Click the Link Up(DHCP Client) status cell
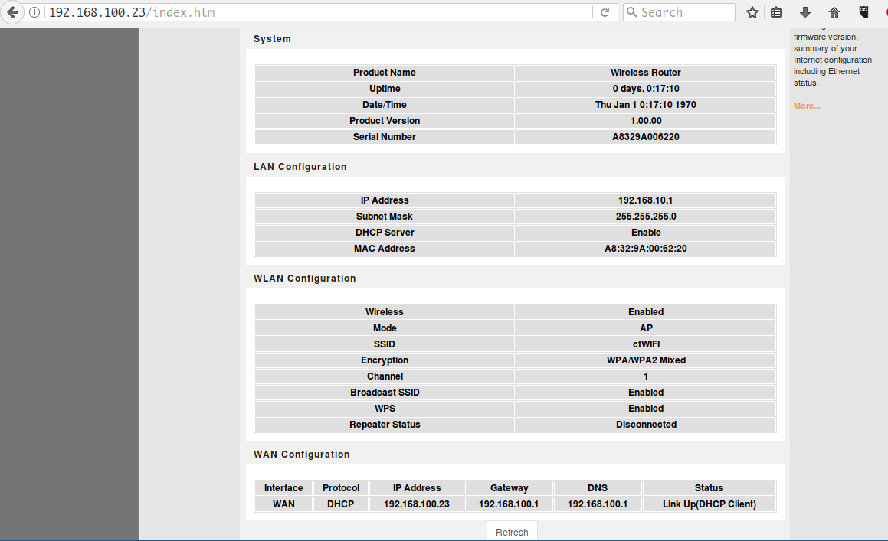The image size is (888, 541). [709, 504]
